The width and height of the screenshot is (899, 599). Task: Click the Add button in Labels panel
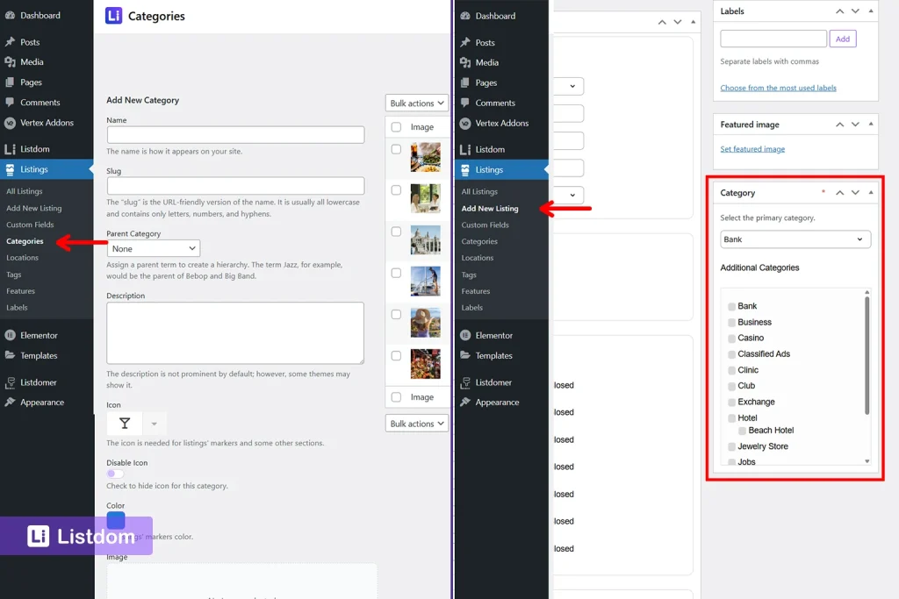[x=842, y=38]
